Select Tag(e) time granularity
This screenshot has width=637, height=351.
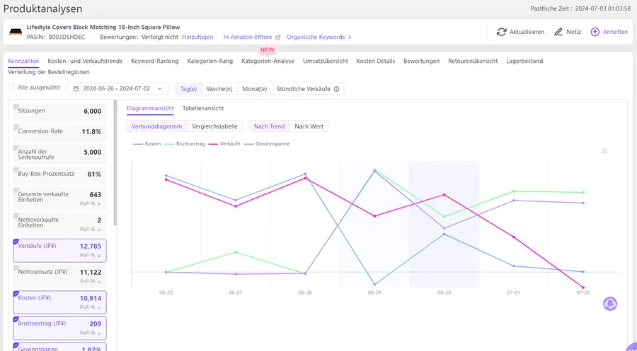188,89
